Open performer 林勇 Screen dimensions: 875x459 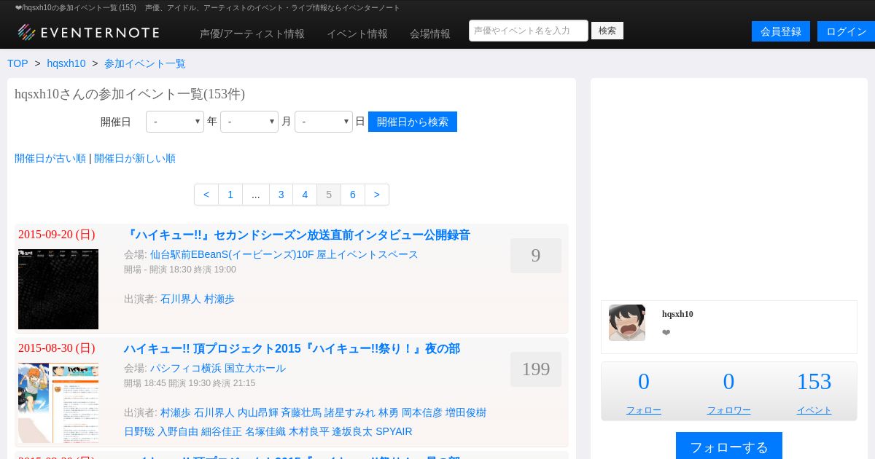coord(389,412)
